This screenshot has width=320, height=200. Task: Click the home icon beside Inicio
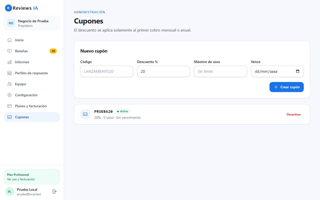(9, 40)
